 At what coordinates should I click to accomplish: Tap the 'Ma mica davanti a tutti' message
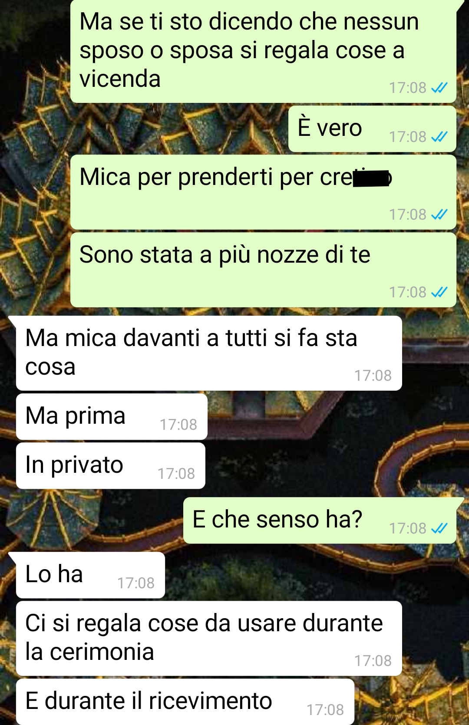[209, 353]
